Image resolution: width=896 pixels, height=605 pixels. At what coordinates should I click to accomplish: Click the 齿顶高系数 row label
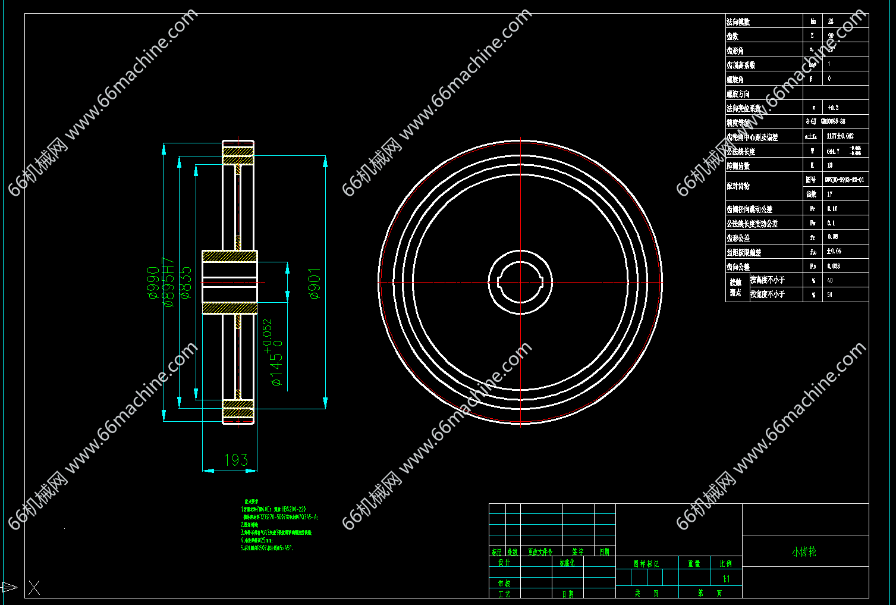coord(741,65)
